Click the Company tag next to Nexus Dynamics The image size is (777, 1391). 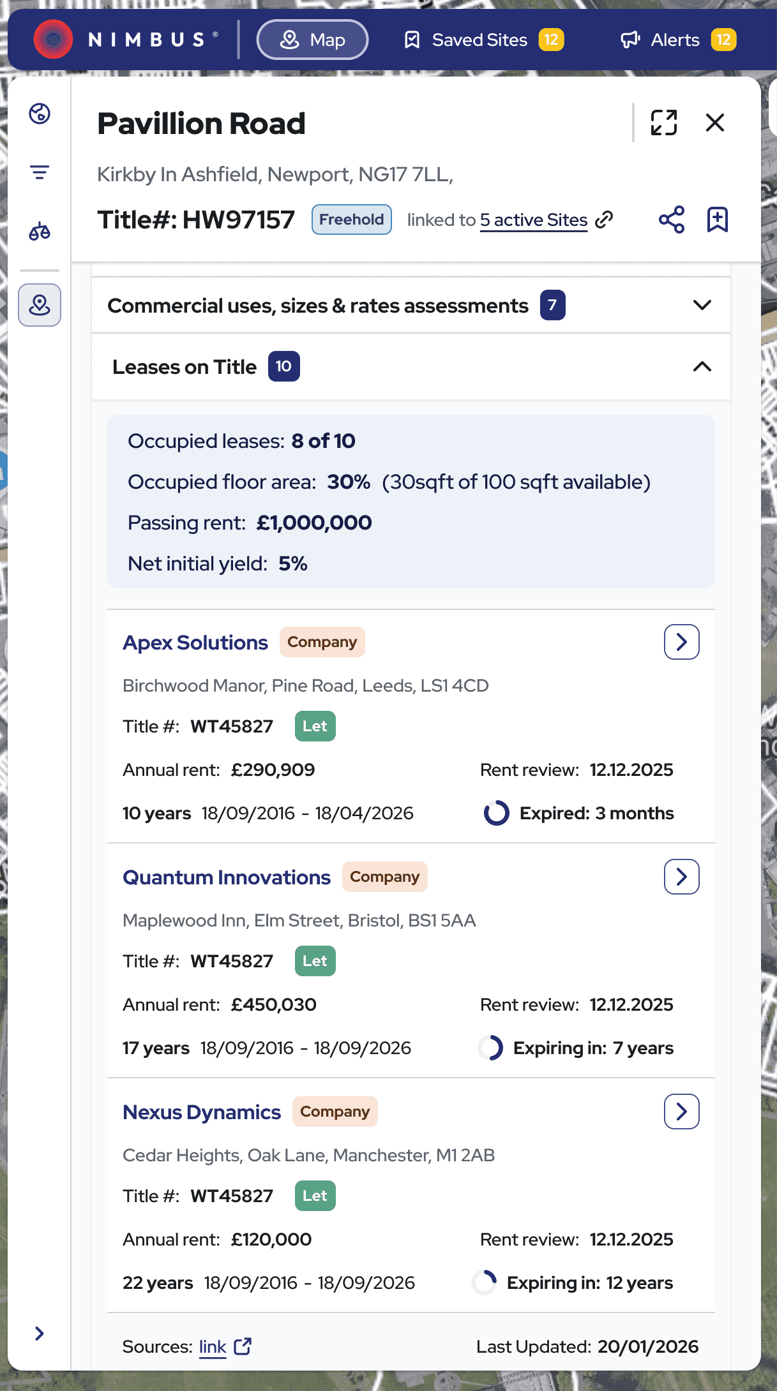coord(335,1112)
